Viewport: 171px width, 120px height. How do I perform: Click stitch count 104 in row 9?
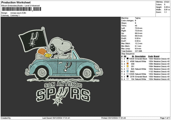133,79
